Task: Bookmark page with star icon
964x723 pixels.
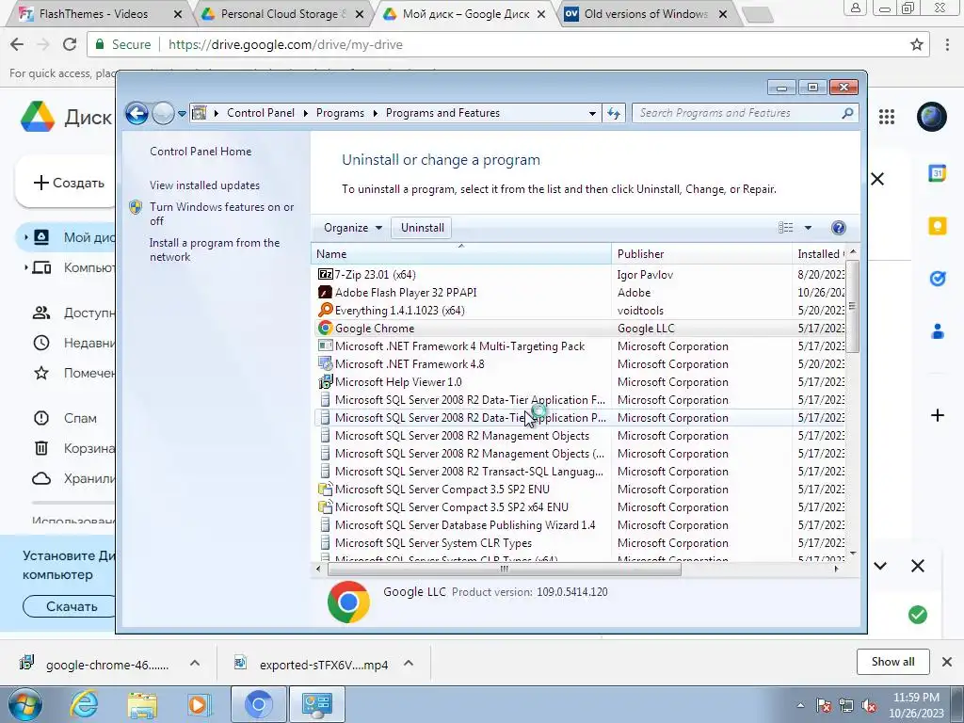Action: (x=917, y=44)
